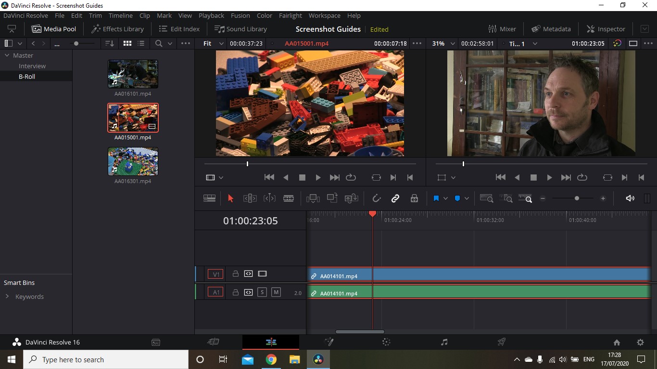This screenshot has width=657, height=369.
Task: Go to last frame in timeline viewer
Action: pos(566,177)
